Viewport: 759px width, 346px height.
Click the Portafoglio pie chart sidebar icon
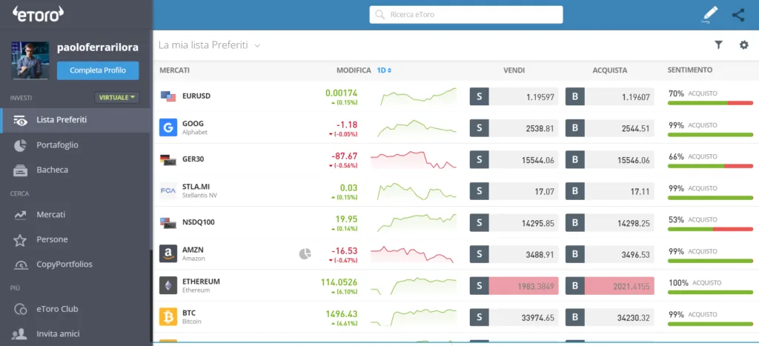click(20, 145)
